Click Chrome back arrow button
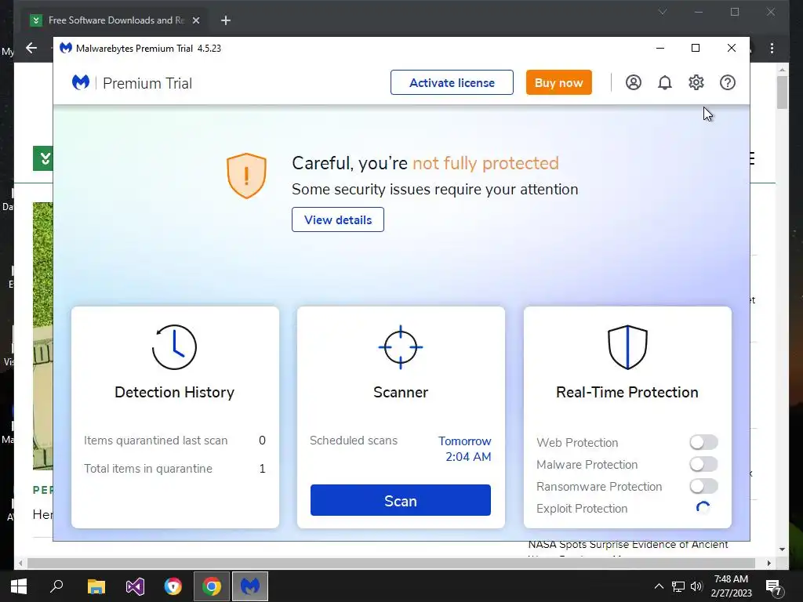This screenshot has height=602, width=803. coord(31,48)
